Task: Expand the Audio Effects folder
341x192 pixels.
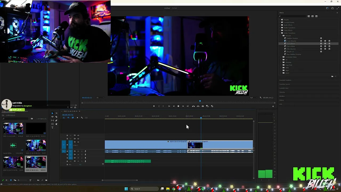Action: [280, 25]
